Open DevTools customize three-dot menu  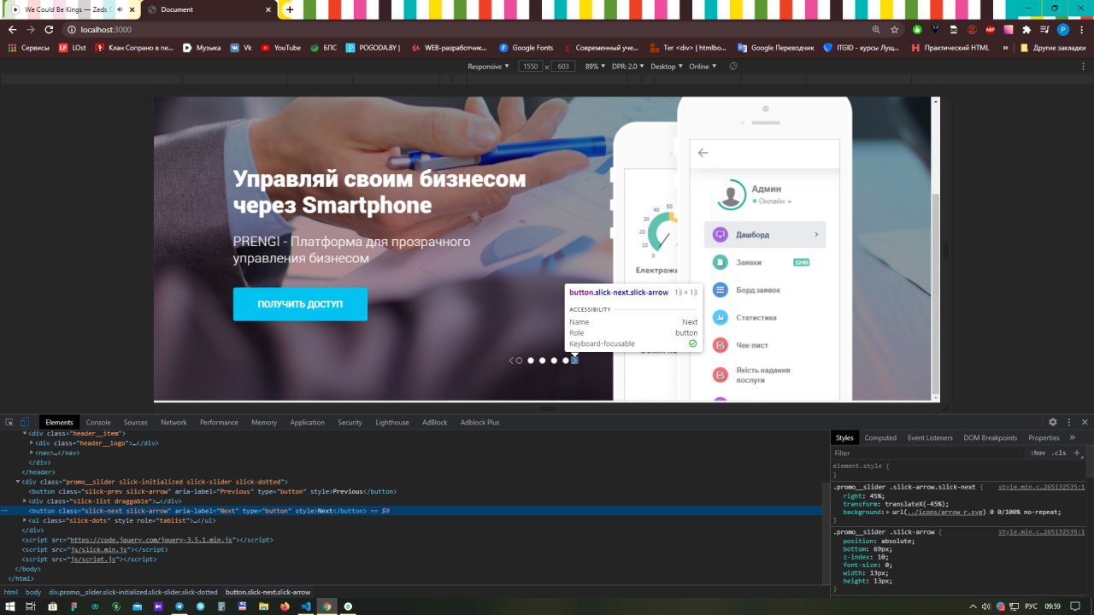1068,422
